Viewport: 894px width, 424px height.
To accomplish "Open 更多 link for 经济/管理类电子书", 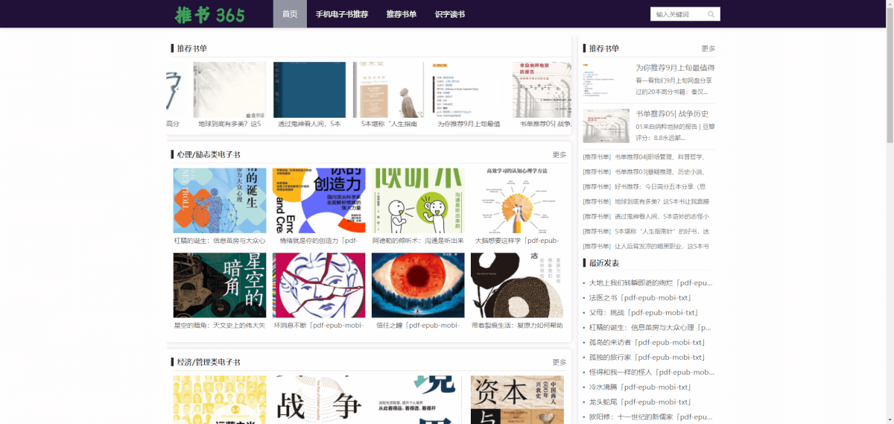I will [x=559, y=362].
